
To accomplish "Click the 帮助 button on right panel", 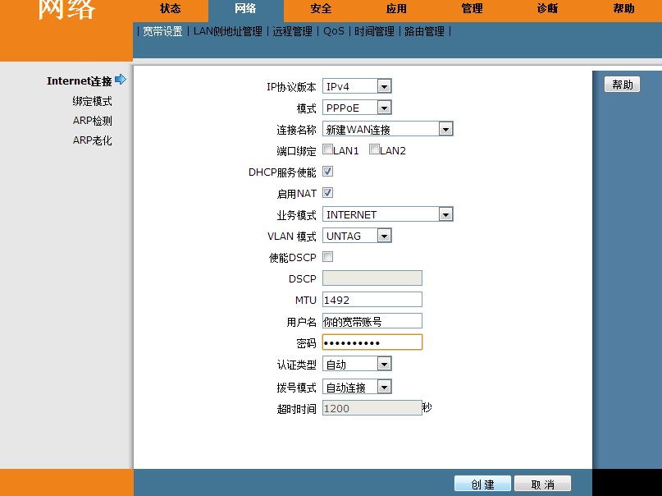I will (x=622, y=85).
